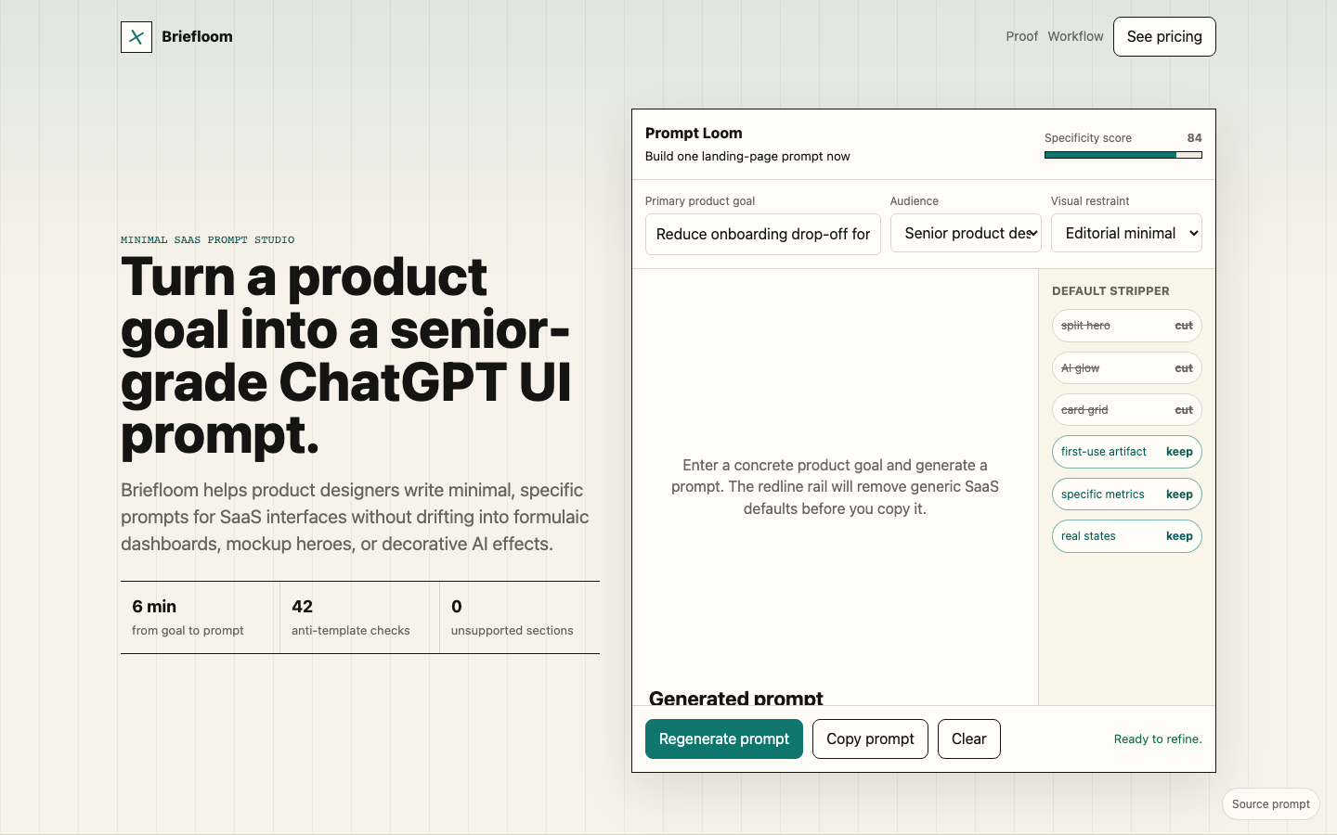Open the Proof nav link
Screen dimensions: 1337x835
coord(1021,36)
